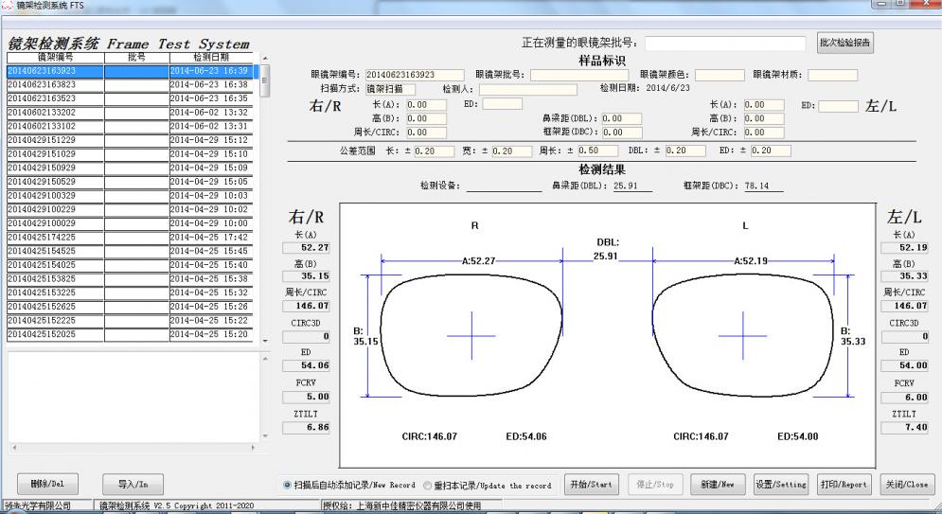Click the record list vertical scrollbar thumb
Viewport: 942px width, 514px height.
(265, 80)
